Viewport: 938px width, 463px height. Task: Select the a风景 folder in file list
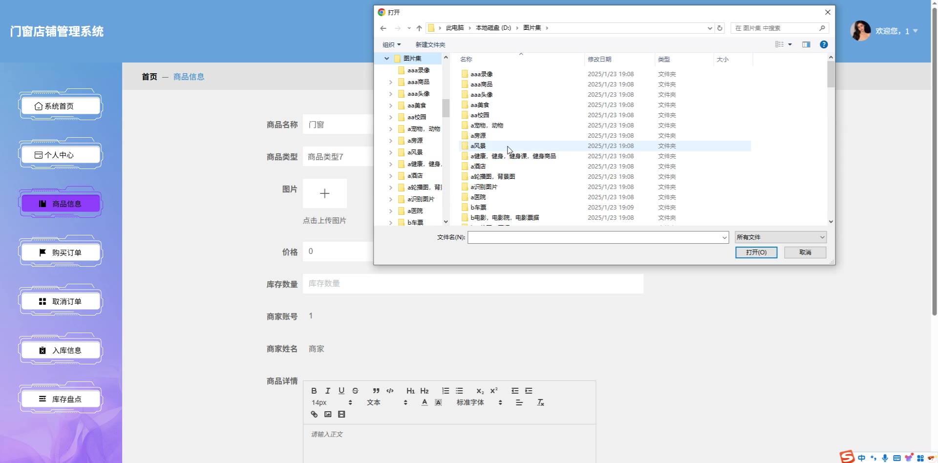[x=605, y=146]
